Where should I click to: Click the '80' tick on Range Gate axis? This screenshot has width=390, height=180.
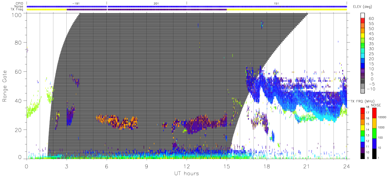coord(18,42)
